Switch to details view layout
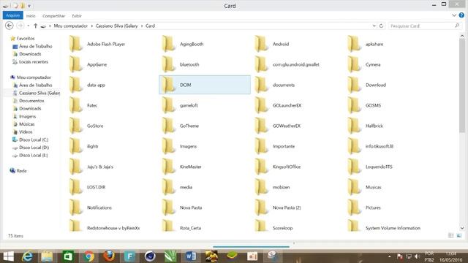 tap(451, 235)
